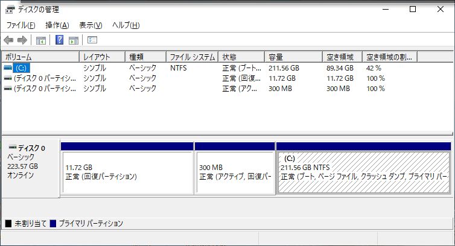Select the 300 MB active partition block
The width and height of the screenshot is (455, 246).
coord(235,172)
